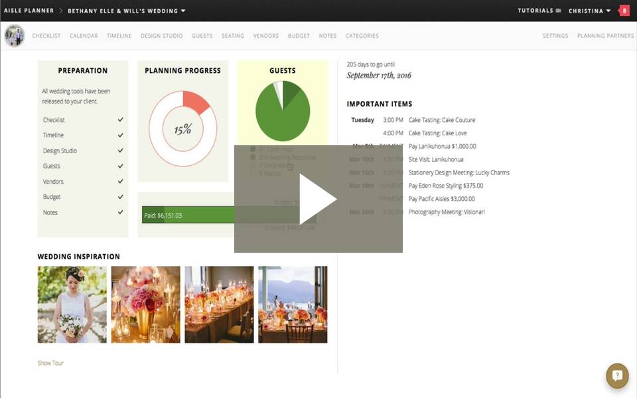Click the Tutorials link
637x398 pixels.
tap(535, 11)
